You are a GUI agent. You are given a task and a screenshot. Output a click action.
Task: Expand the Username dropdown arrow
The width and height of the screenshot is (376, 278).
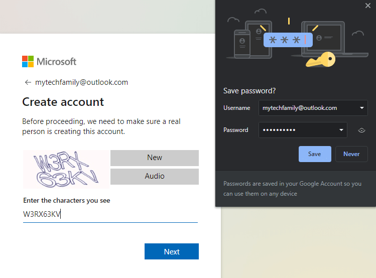point(361,108)
